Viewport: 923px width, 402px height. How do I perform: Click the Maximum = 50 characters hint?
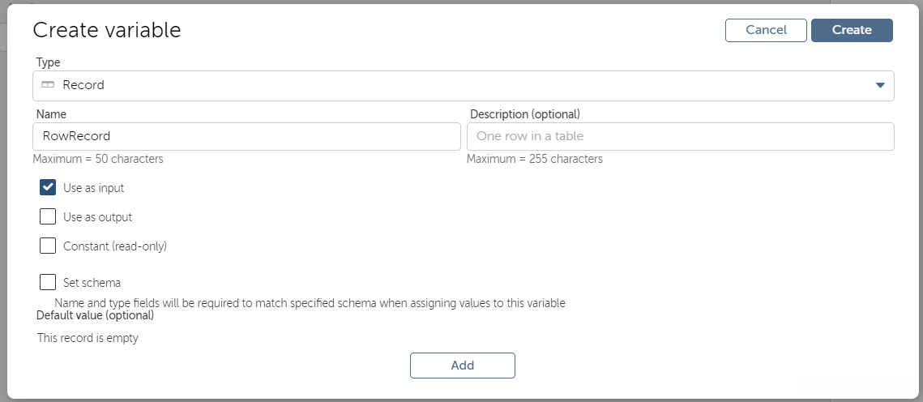click(x=98, y=159)
